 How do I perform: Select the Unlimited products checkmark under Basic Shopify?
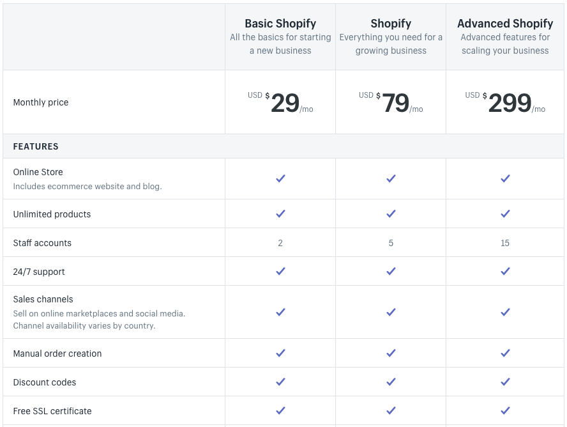280,213
